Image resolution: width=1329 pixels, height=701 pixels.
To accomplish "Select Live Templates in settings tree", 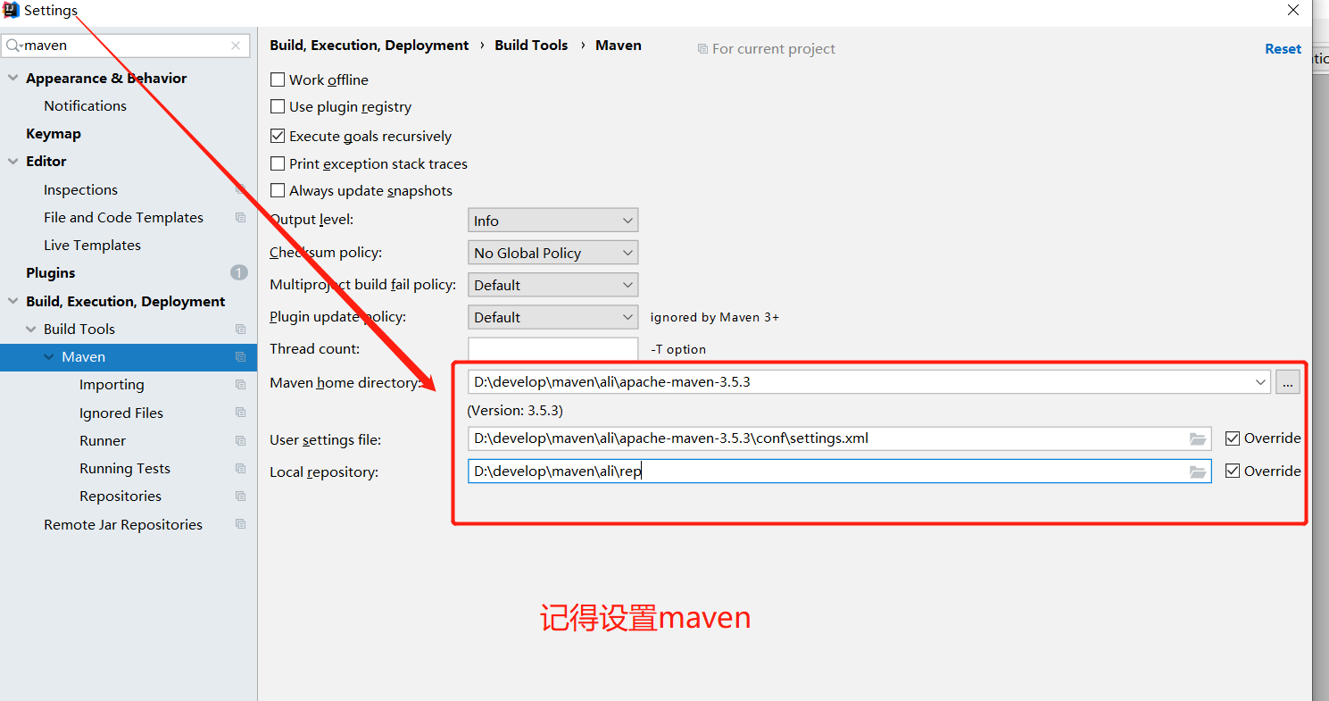I will point(92,245).
